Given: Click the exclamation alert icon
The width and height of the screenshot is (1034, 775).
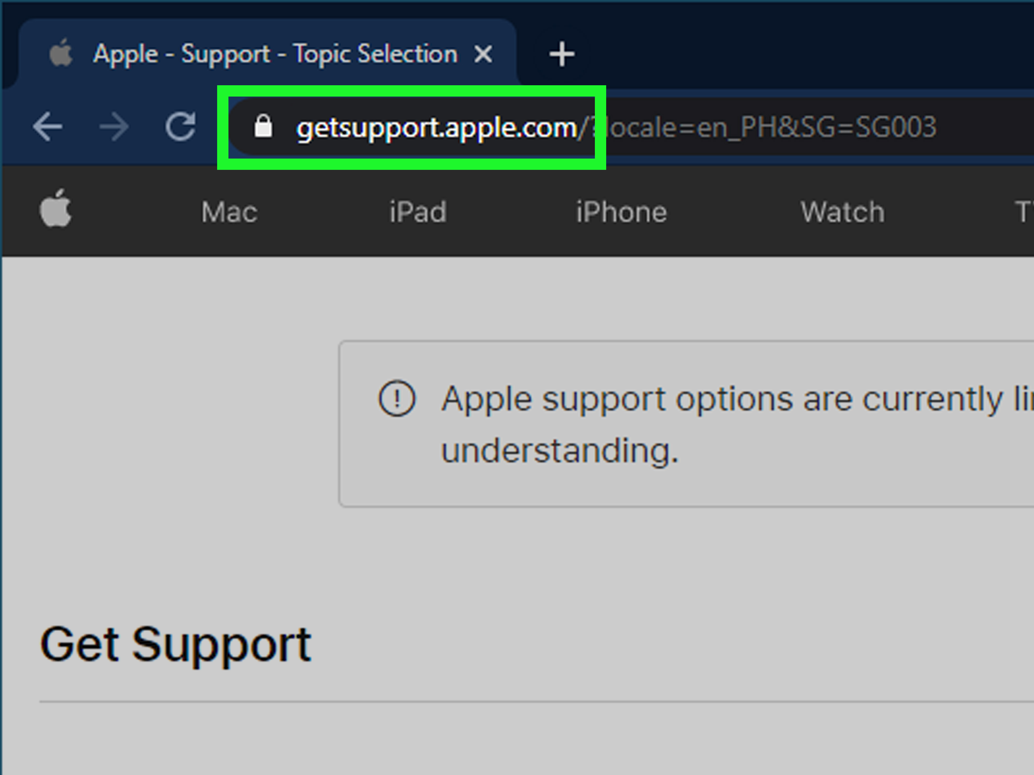Looking at the screenshot, I should 396,398.
